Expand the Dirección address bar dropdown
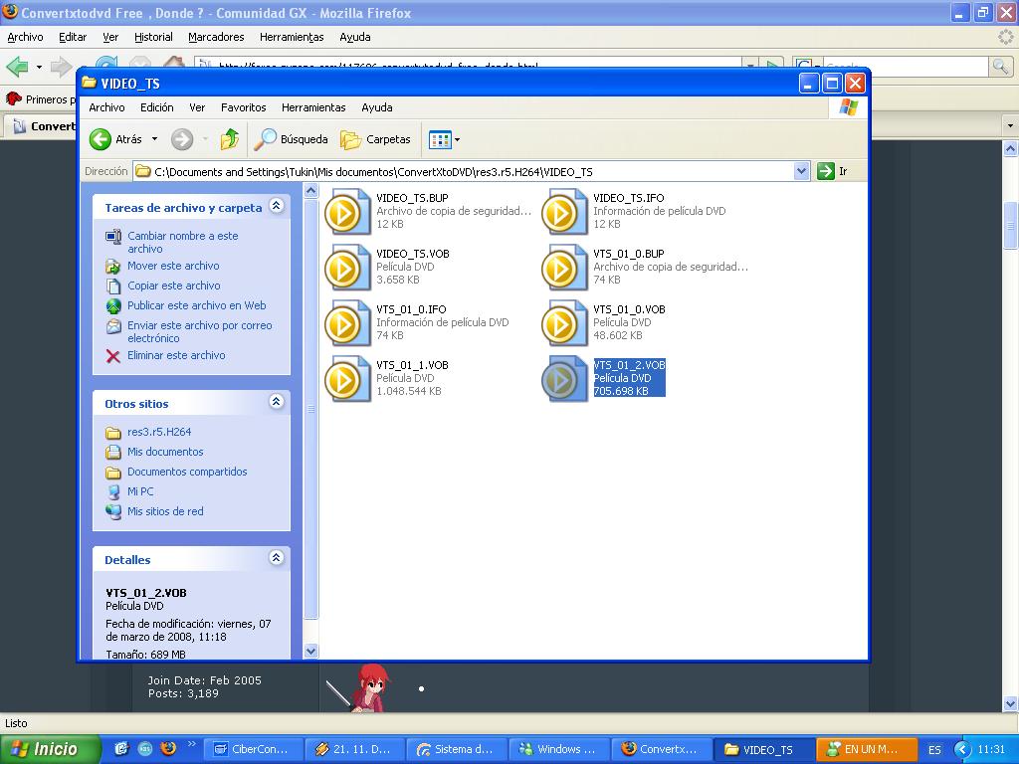This screenshot has width=1019, height=764. [x=801, y=171]
